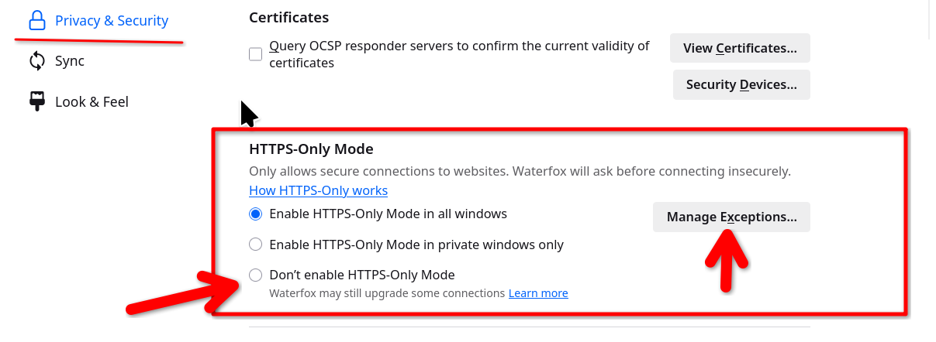
Task: Select Don't enable HTTPS-Only Mode radio
Action: (x=255, y=275)
